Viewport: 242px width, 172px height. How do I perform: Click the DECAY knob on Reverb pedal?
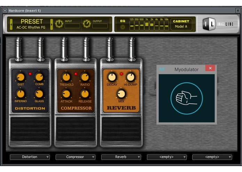point(112,77)
